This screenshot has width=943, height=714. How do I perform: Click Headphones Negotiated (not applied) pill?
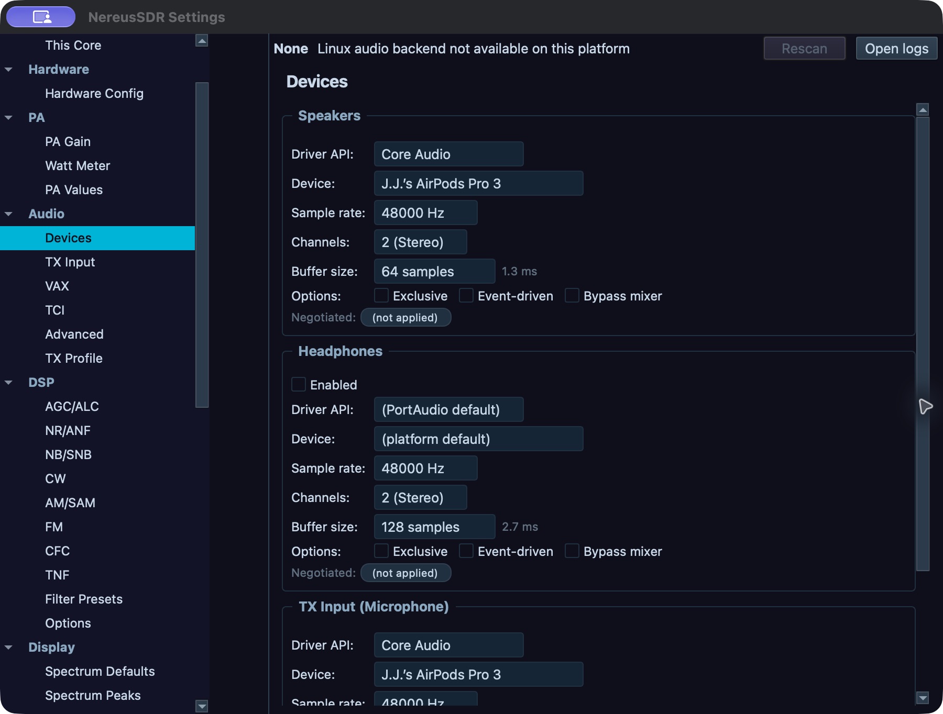(x=405, y=573)
